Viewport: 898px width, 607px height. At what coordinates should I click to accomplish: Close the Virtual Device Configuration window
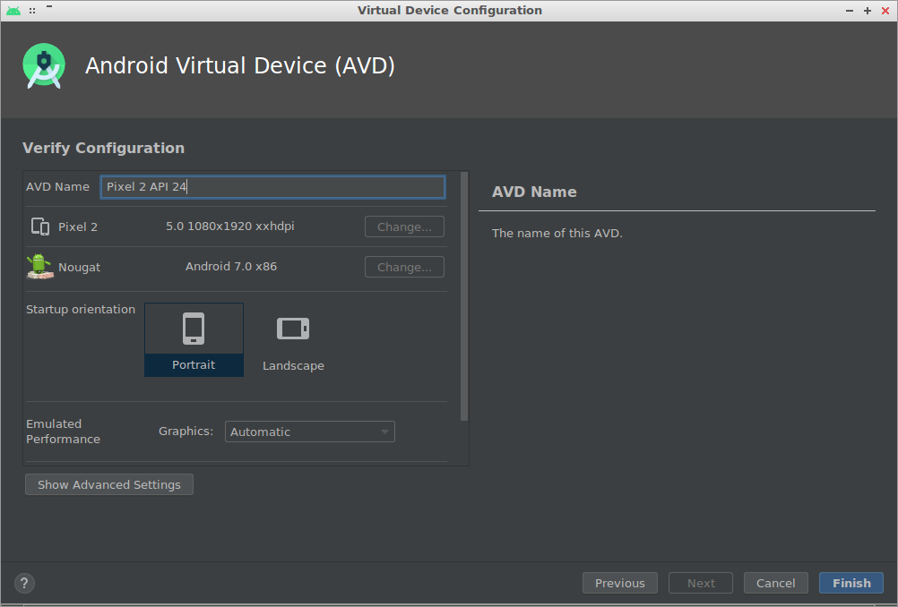click(885, 11)
